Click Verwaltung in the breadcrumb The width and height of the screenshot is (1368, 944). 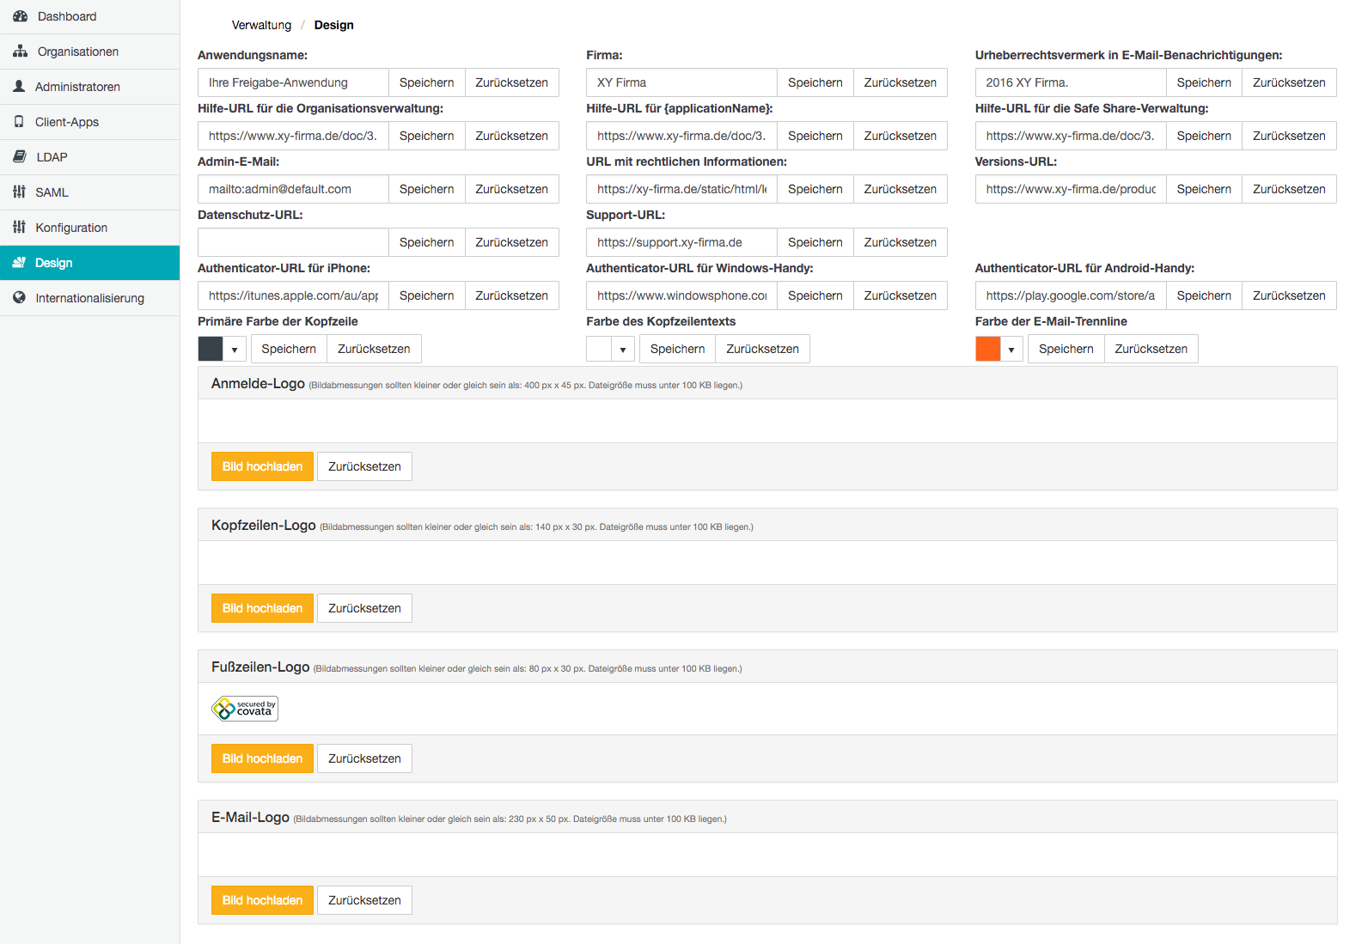click(x=261, y=25)
